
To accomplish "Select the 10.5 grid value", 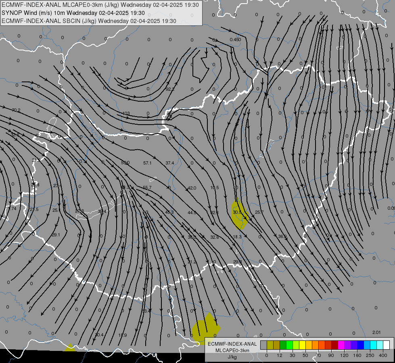I will coord(215,188).
